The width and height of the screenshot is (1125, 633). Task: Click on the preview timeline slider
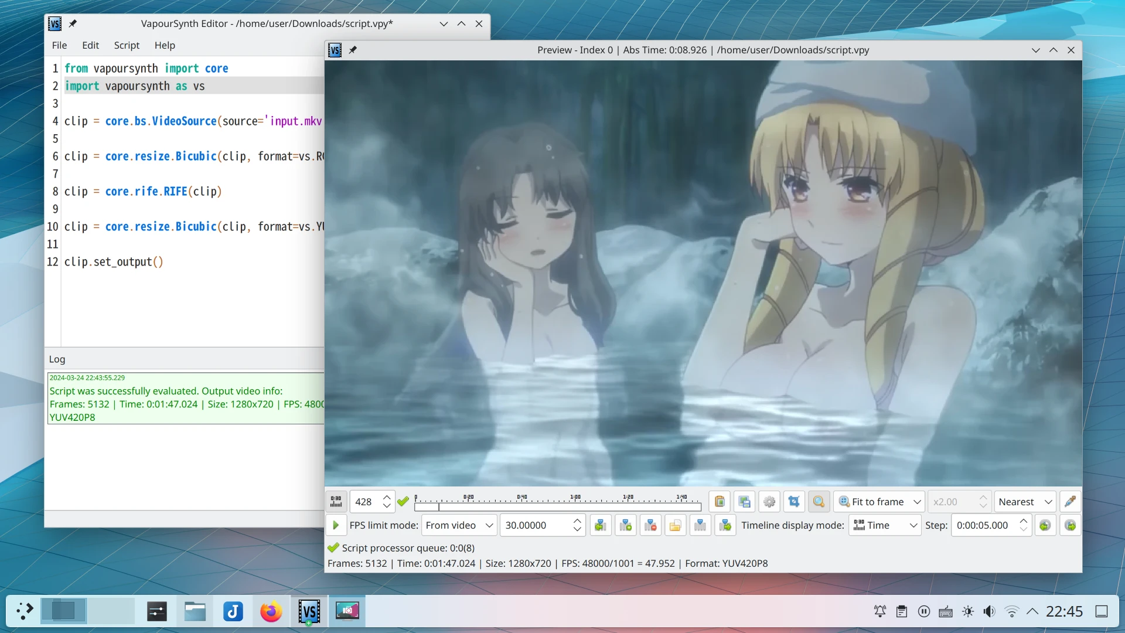point(557,506)
